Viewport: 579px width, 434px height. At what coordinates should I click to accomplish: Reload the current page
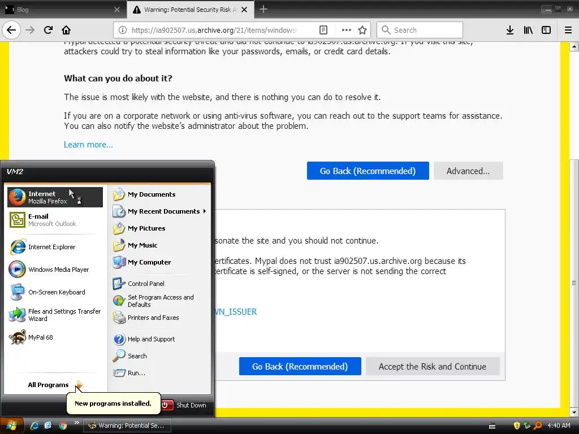(48, 30)
